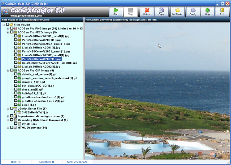Collapse the Cascading Style Sheet Document group
Image resolution: width=231 pixels, height=165 pixels.
coord(8,120)
